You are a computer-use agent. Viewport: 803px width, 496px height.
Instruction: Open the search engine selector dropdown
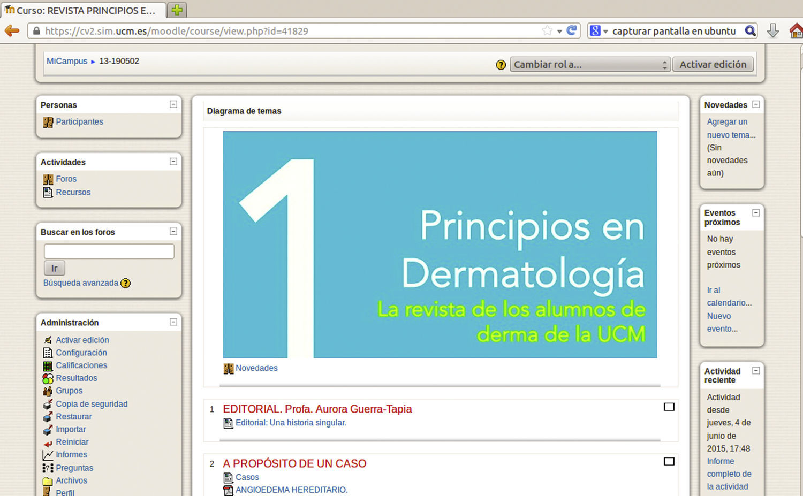pyautogui.click(x=599, y=31)
